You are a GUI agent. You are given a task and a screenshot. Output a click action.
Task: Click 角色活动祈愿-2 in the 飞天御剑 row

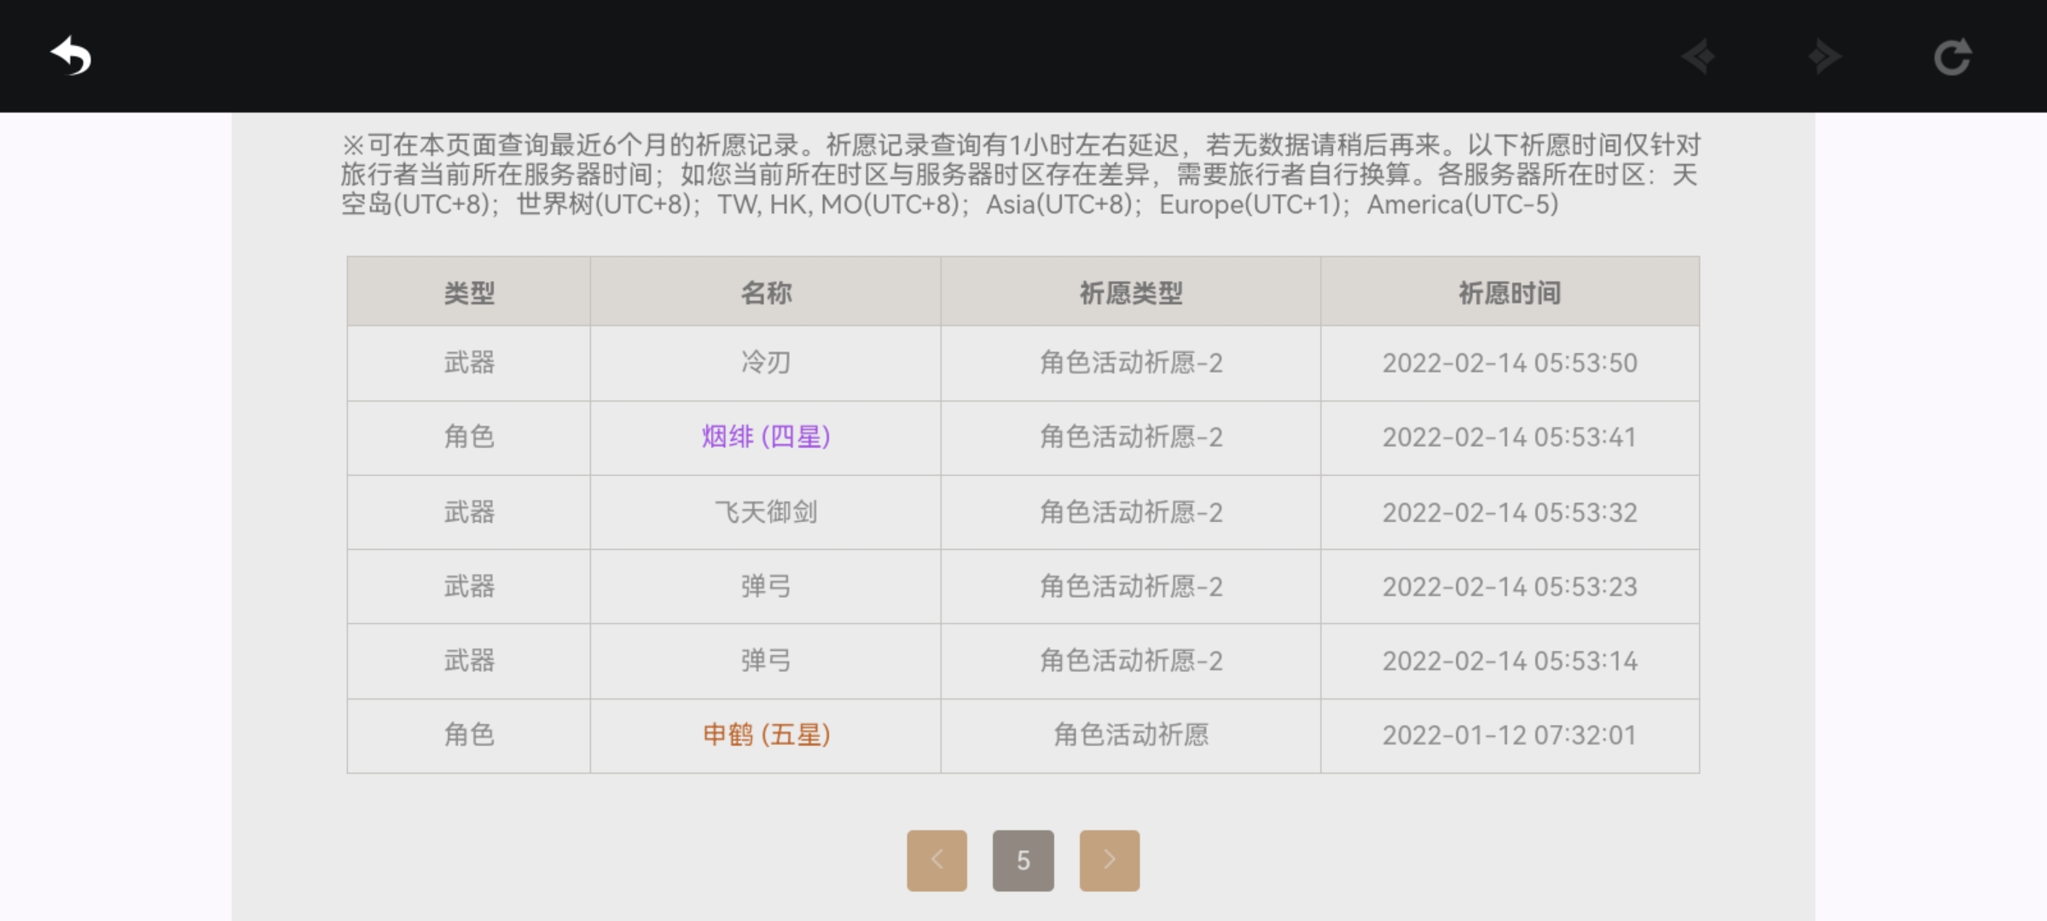(x=1131, y=512)
